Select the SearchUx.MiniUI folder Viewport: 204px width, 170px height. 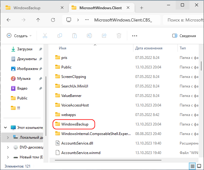71,86
